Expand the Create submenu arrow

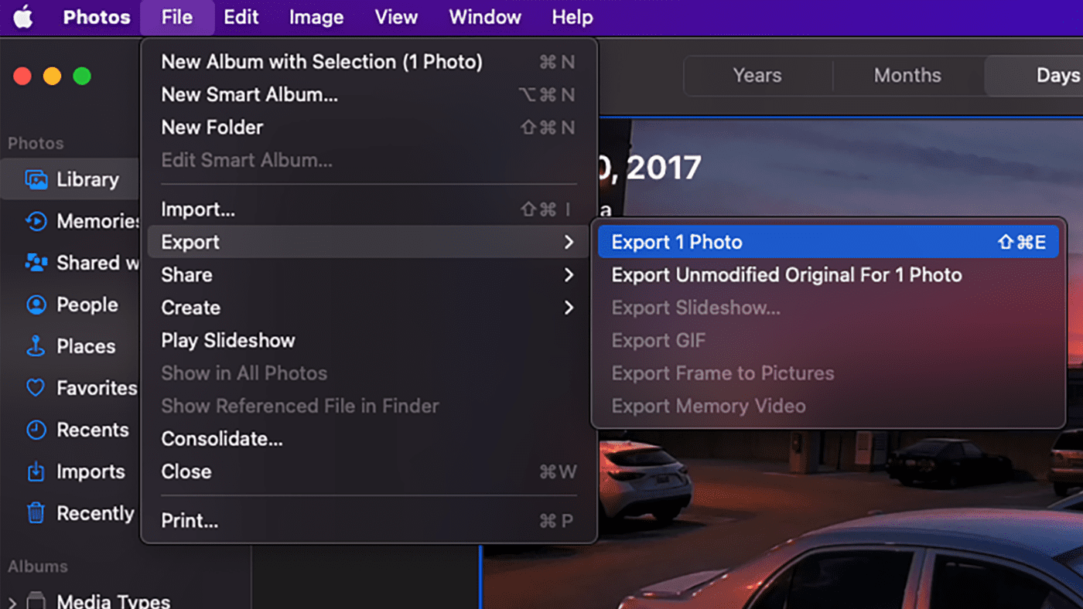point(569,308)
